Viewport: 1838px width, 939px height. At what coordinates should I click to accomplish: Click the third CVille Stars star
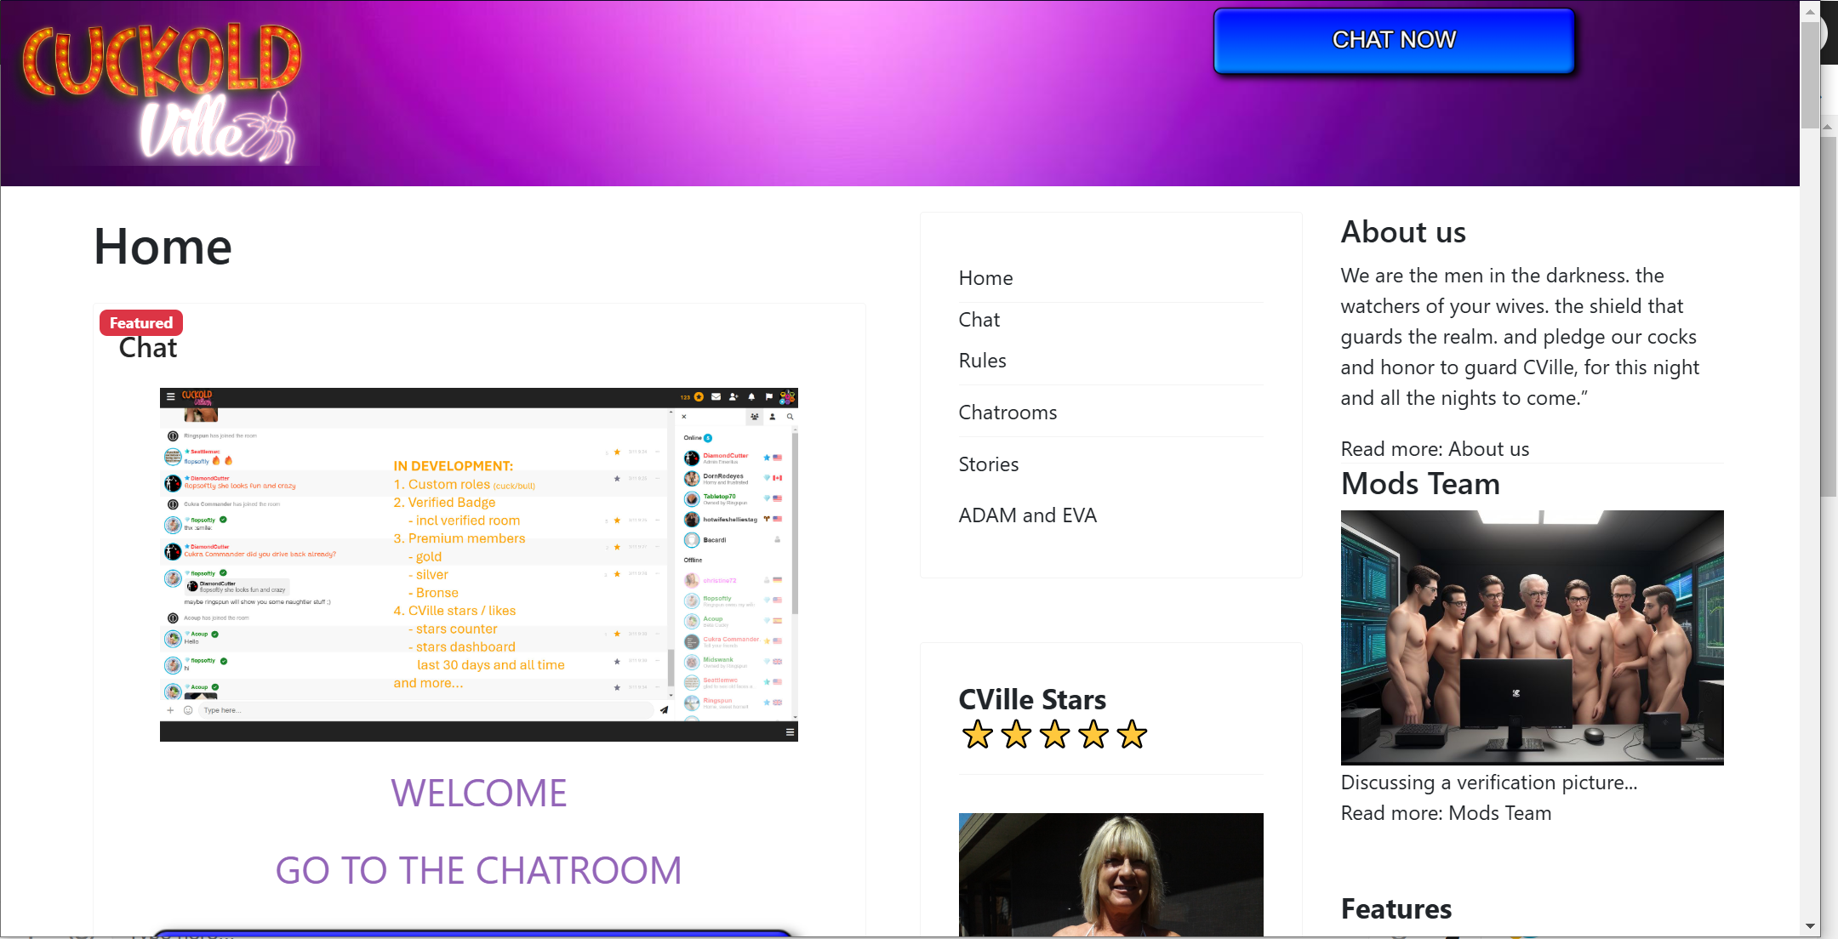tap(1055, 734)
